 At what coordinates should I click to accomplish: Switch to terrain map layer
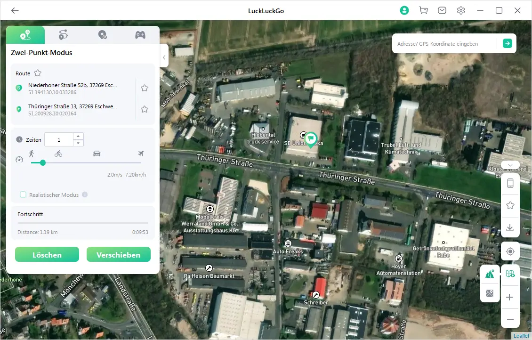click(x=490, y=274)
